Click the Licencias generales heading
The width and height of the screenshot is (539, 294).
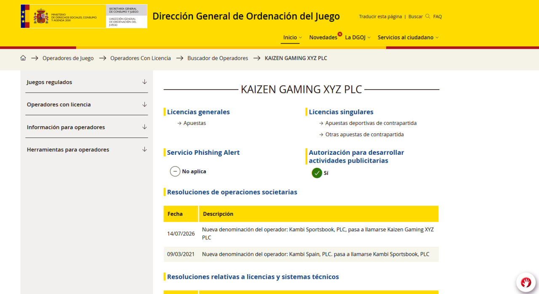[198, 112]
